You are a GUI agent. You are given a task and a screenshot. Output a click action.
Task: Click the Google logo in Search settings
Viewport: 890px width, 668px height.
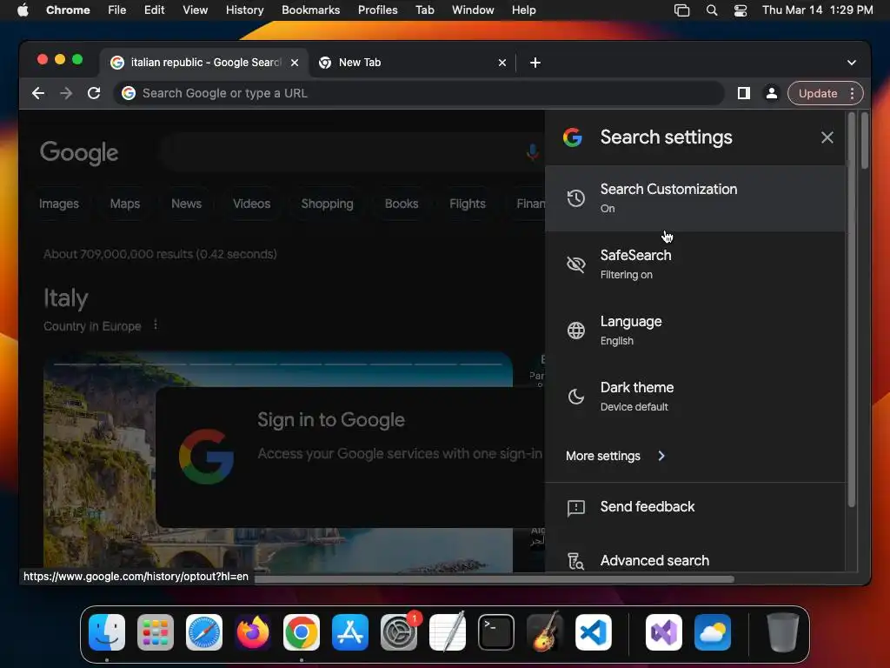572,137
